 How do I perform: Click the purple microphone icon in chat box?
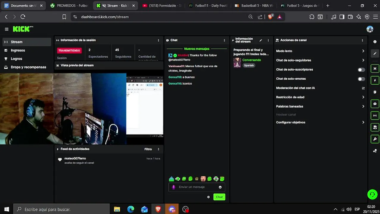coord(174,187)
